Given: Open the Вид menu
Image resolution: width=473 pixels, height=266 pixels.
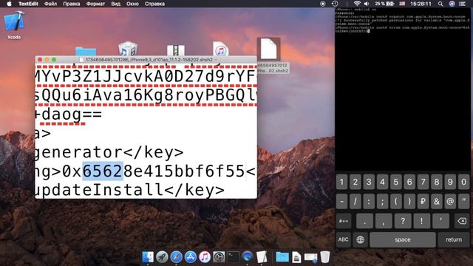Looking at the screenshot, I should (x=115, y=4).
